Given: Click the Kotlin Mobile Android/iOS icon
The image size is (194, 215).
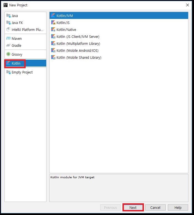Looking at the screenshot, I should point(53,50).
